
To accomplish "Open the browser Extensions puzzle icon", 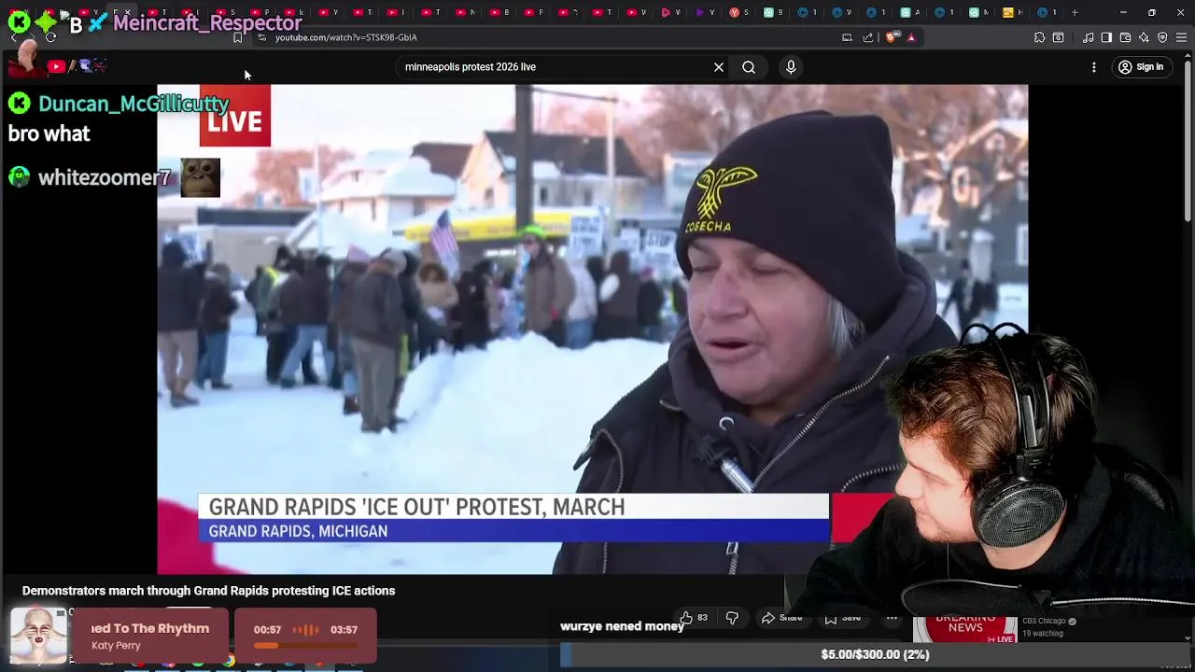I will pyautogui.click(x=1039, y=37).
